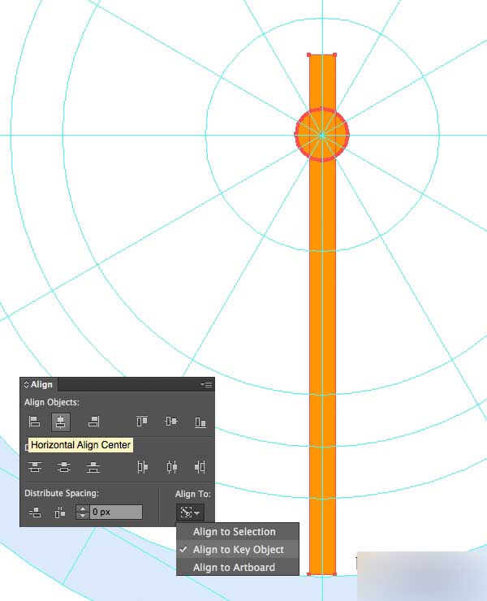Click the rectangle's top-left anchor point
The height and width of the screenshot is (601, 487).
tap(309, 55)
